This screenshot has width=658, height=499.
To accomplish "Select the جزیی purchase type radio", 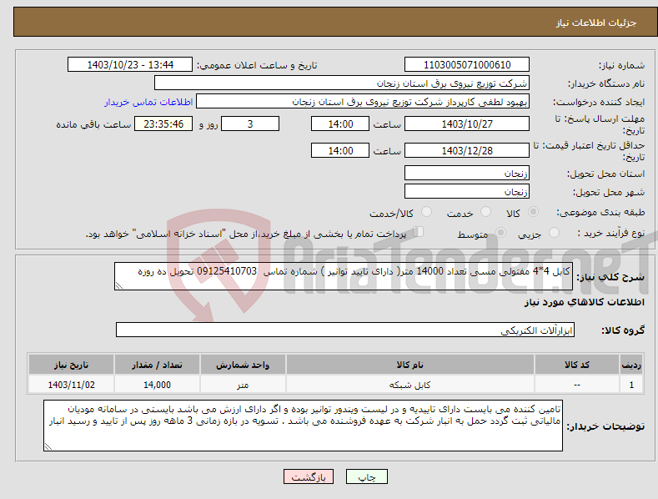I will click(554, 232).
